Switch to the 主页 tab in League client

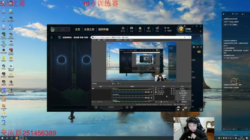click(77, 29)
